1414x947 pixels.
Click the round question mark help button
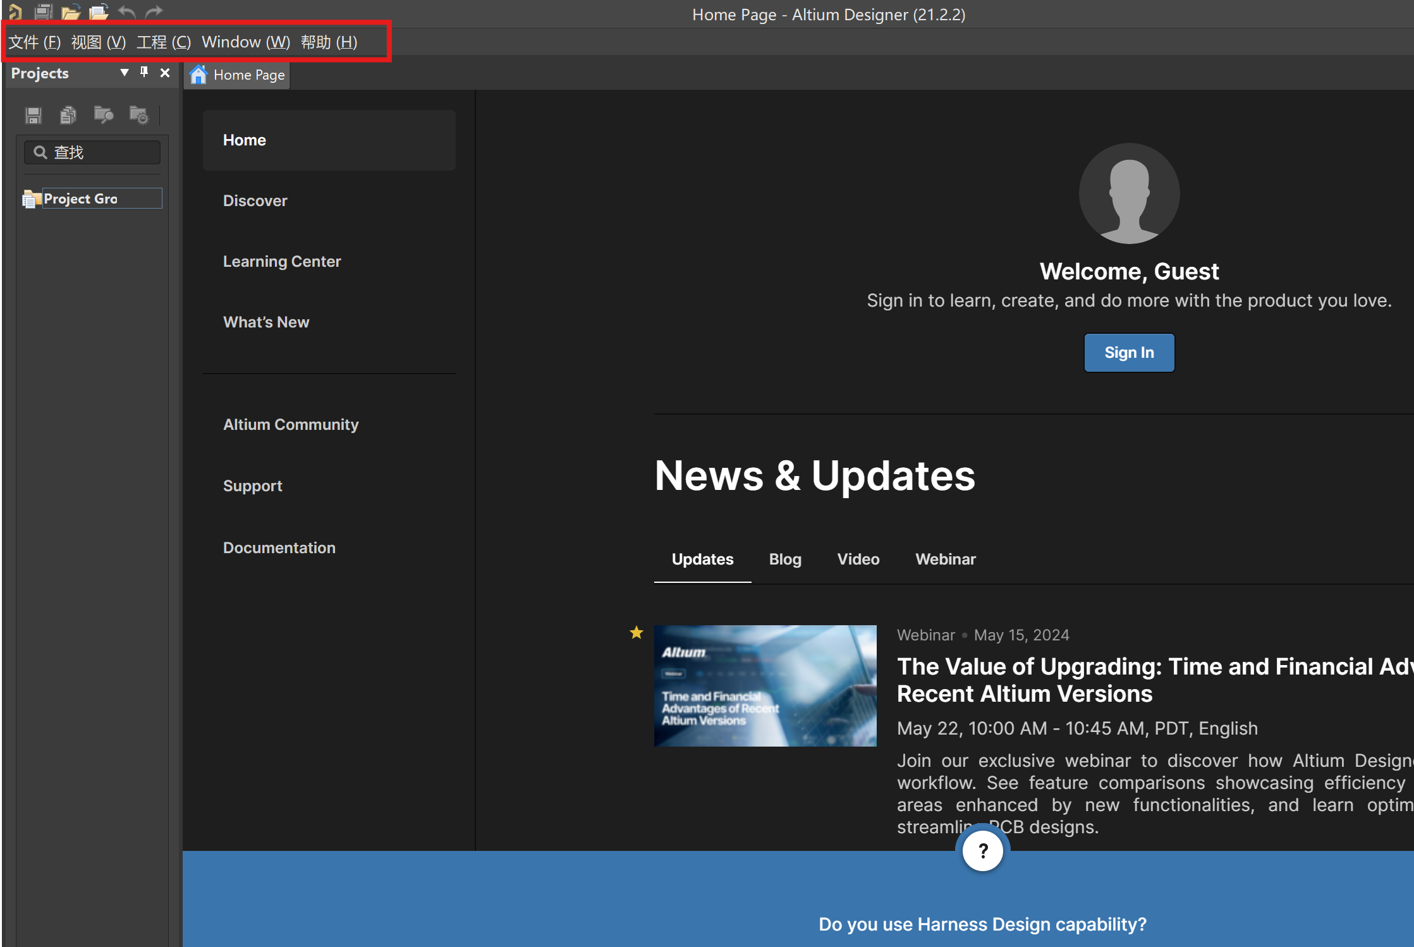[x=983, y=852]
